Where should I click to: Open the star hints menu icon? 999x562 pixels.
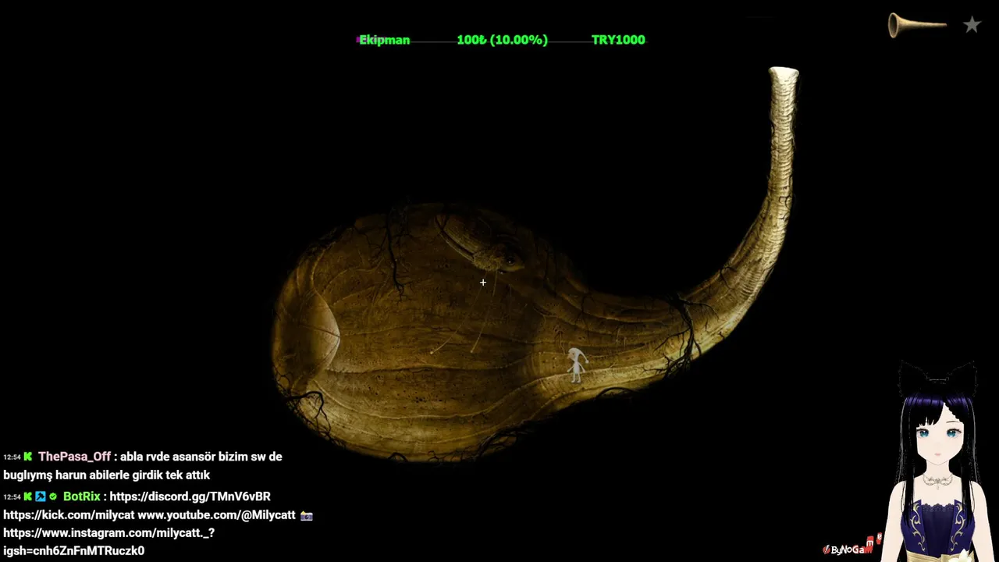972,25
